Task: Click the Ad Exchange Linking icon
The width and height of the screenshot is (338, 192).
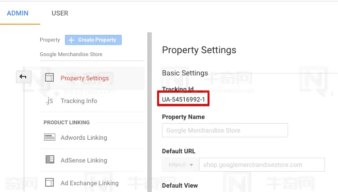Action: [x=49, y=182]
